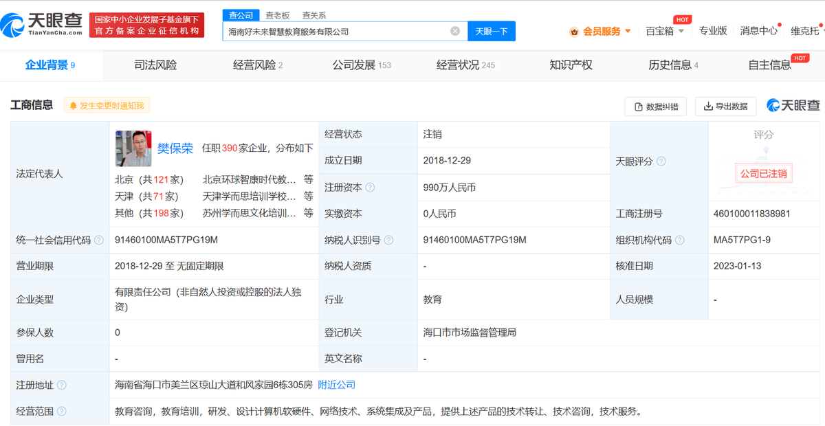The image size is (825, 426).
Task: Switch to the 司法风险 tab
Action: [154, 65]
